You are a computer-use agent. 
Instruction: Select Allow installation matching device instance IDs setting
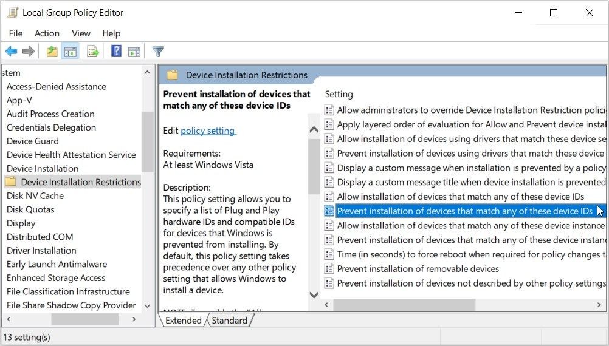click(472, 225)
